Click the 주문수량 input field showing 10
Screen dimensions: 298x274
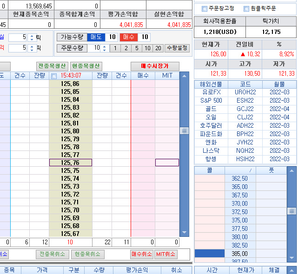click(94, 48)
